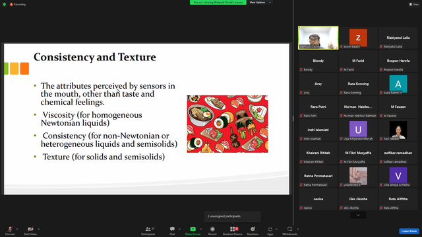The width and height of the screenshot is (422, 237).
Task: Select the Rizkiyatul Laila participant tile
Action: point(398,38)
